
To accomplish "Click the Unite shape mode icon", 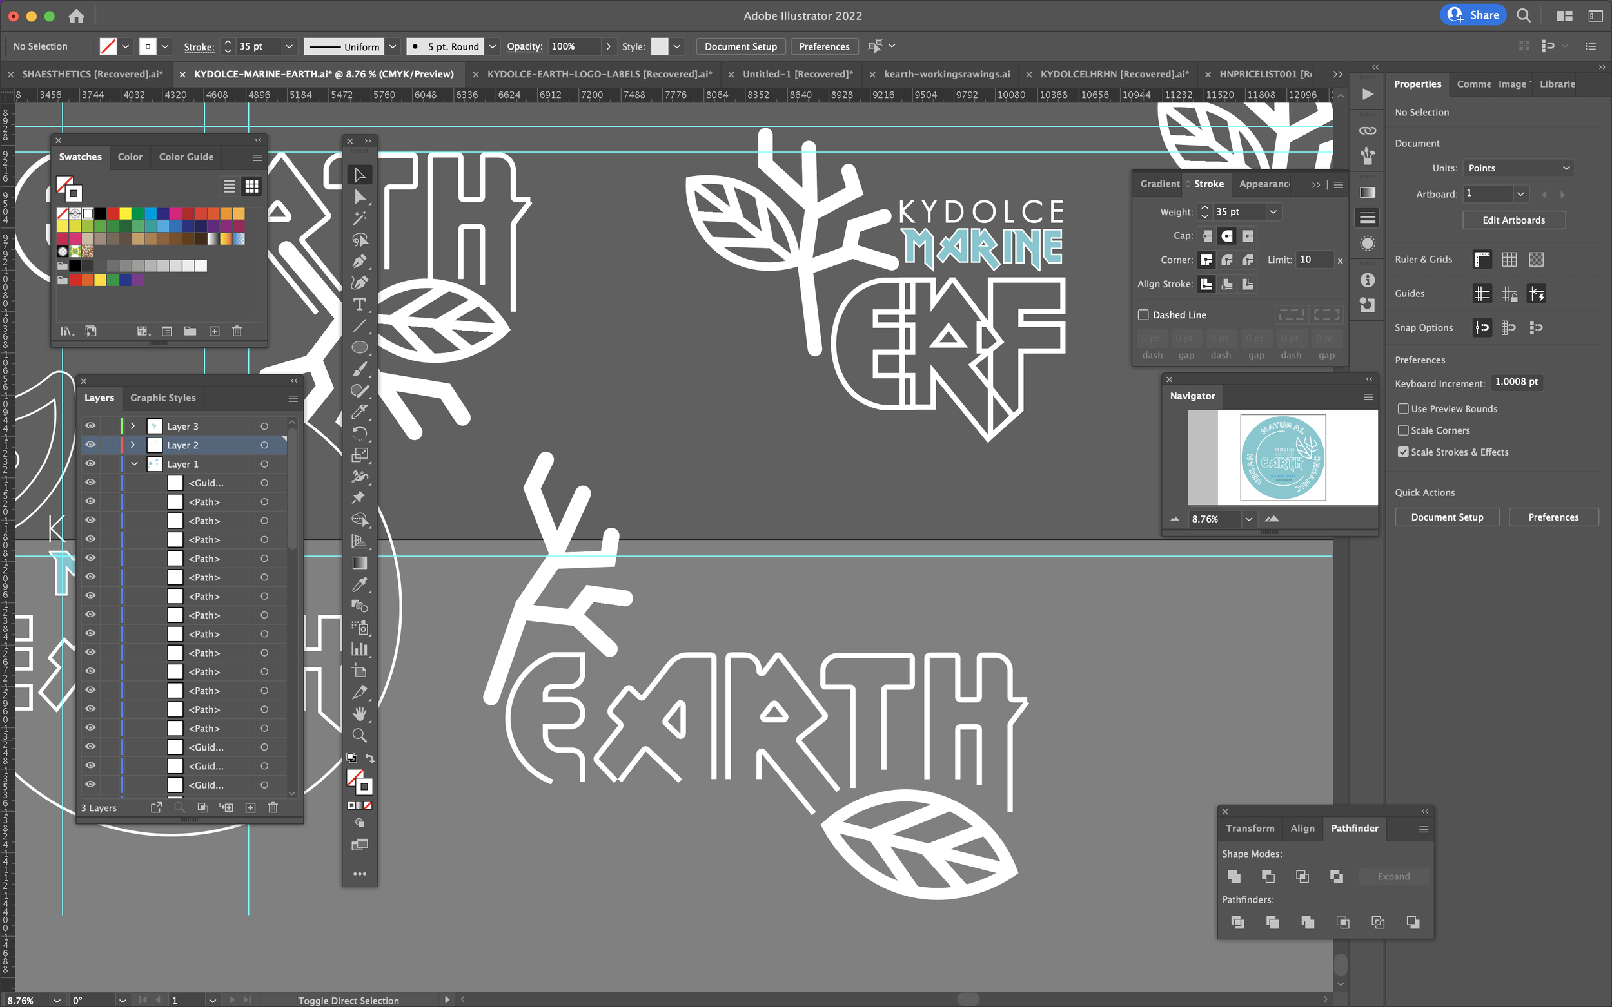I will pyautogui.click(x=1234, y=876).
